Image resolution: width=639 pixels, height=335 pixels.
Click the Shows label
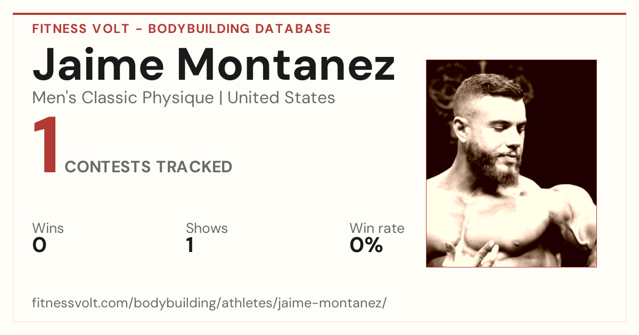(207, 229)
